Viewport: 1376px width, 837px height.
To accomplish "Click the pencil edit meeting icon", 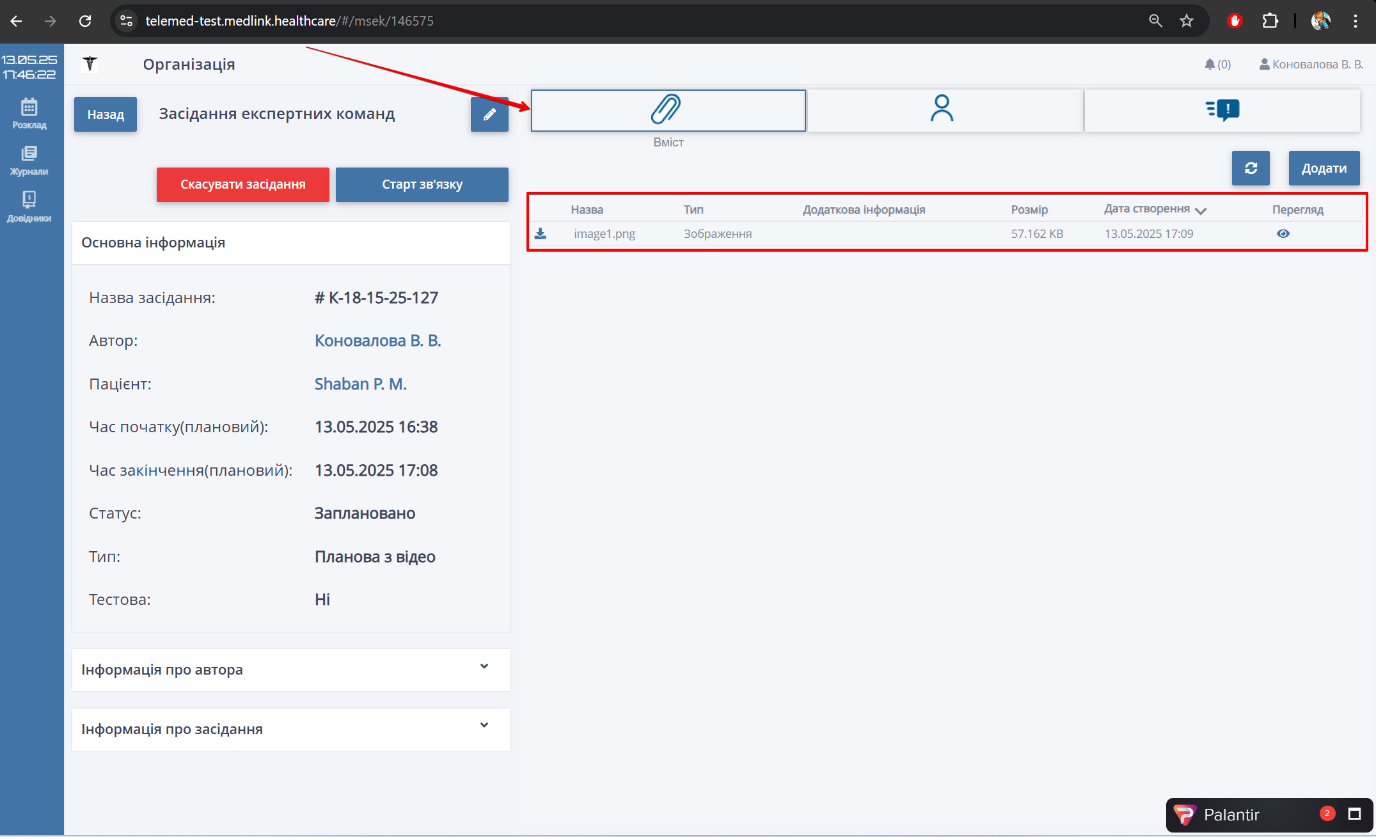I will pos(489,114).
